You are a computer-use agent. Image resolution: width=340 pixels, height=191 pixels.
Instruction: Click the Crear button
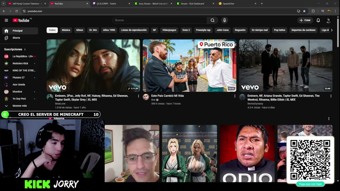click(305, 20)
